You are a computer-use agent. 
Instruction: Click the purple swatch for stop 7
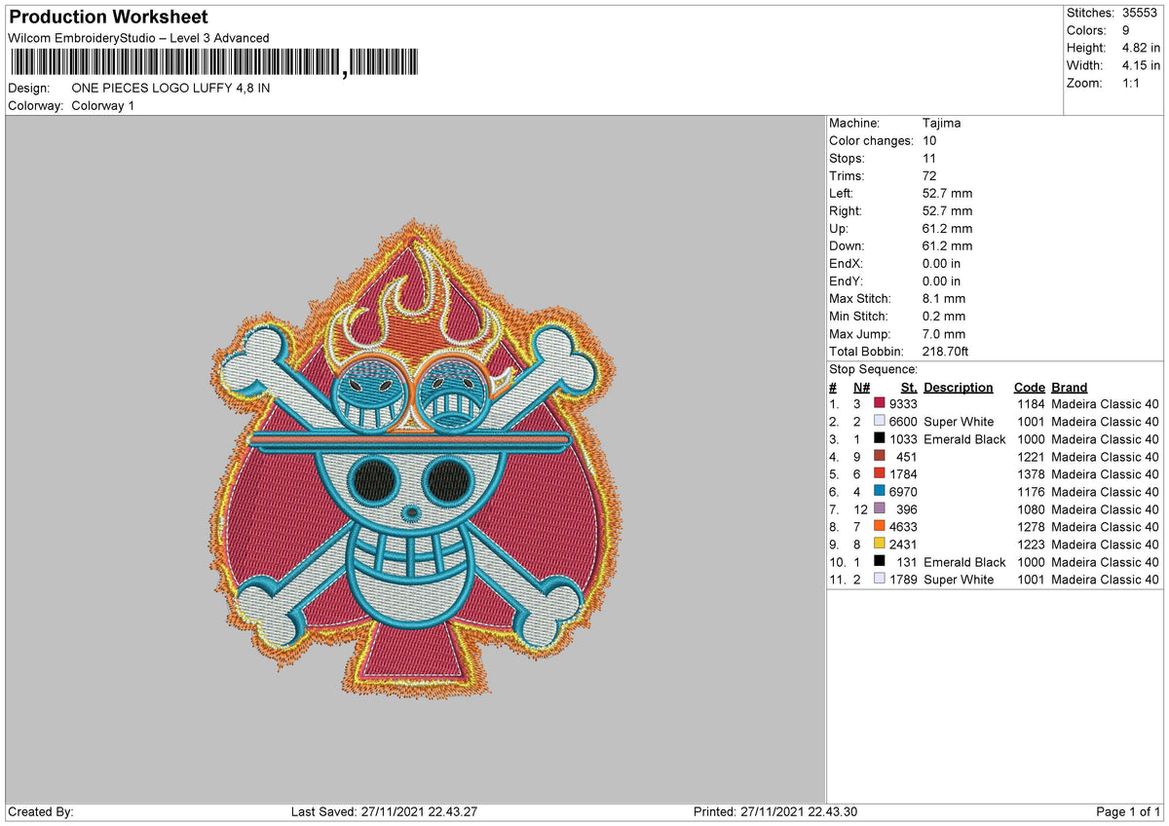[x=882, y=509]
